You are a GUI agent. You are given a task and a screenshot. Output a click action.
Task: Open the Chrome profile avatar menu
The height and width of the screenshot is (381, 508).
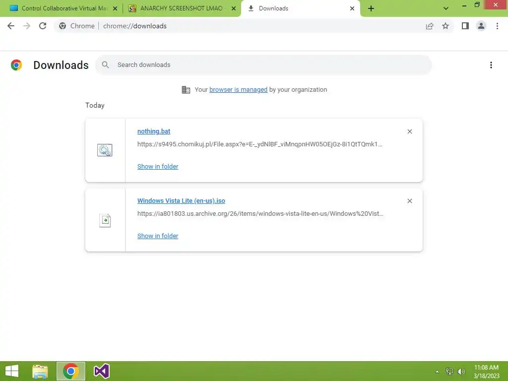tap(481, 26)
